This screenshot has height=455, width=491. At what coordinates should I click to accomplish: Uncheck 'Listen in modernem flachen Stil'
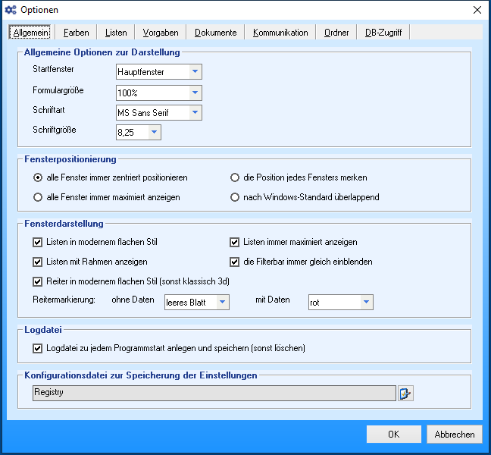click(x=38, y=243)
